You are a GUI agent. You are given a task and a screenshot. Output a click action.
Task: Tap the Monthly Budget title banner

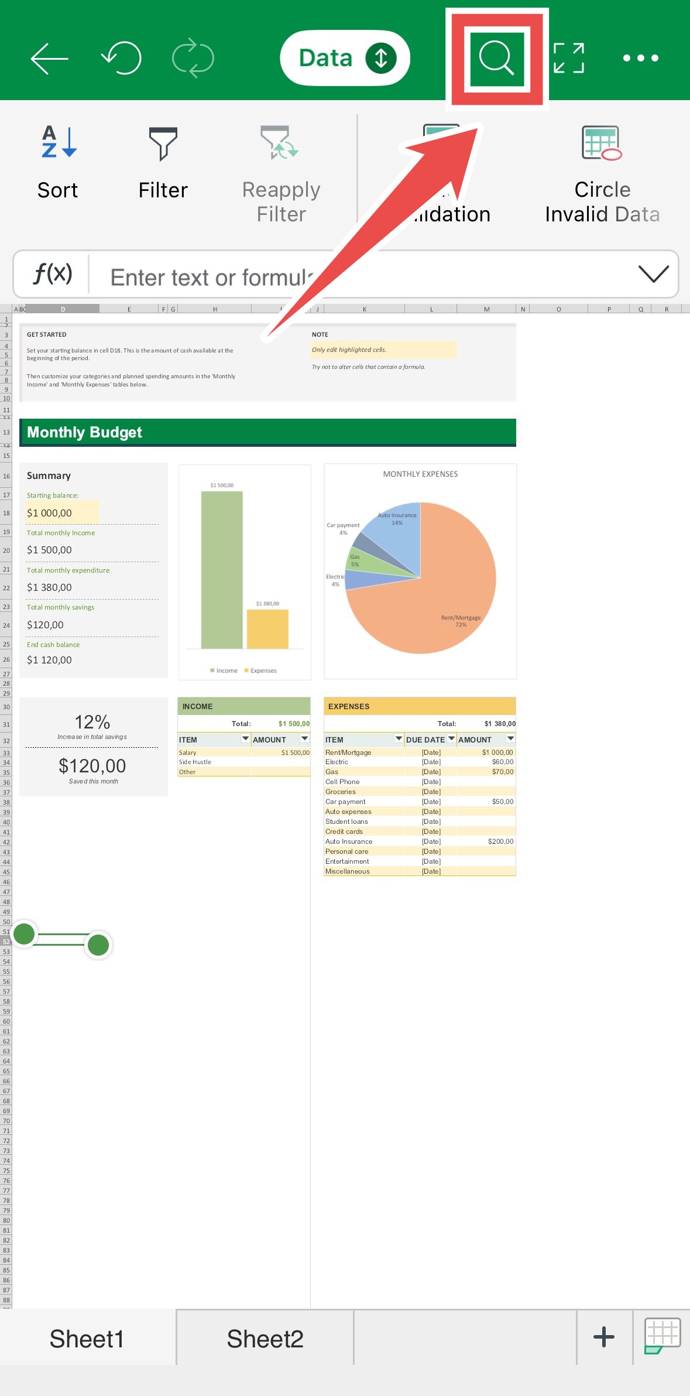click(267, 432)
